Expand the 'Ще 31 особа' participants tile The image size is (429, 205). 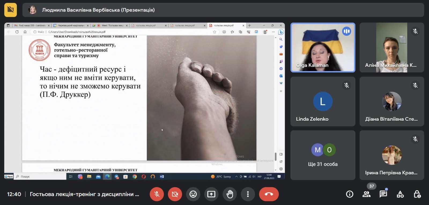click(x=323, y=155)
